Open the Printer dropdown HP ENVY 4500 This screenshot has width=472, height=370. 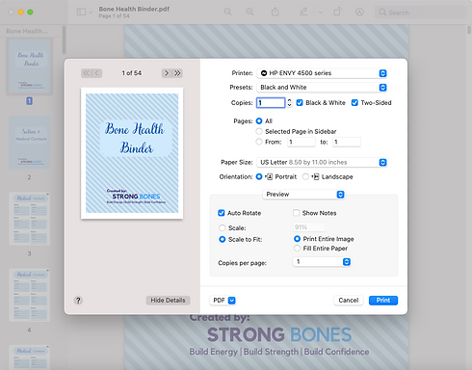tap(322, 73)
